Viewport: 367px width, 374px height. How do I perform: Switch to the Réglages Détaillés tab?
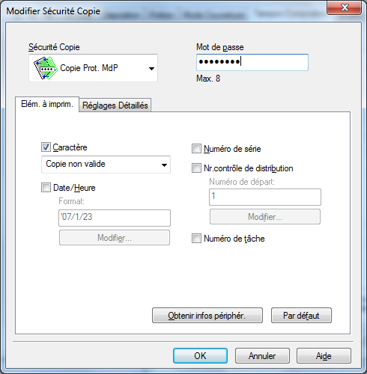point(115,105)
